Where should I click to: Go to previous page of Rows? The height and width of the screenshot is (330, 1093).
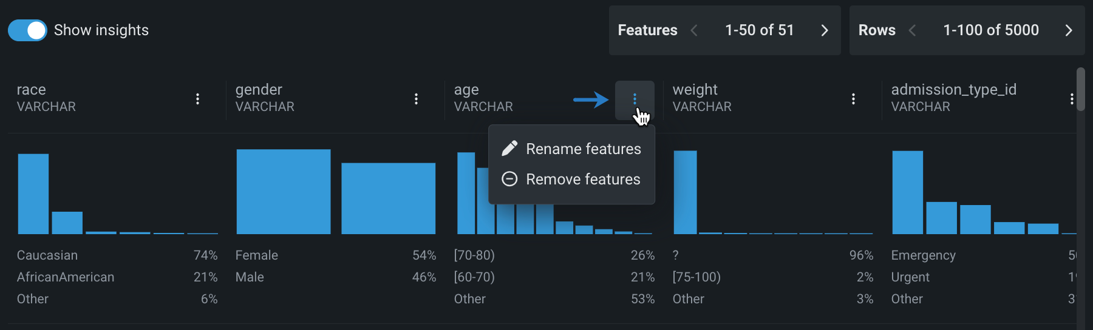point(912,30)
